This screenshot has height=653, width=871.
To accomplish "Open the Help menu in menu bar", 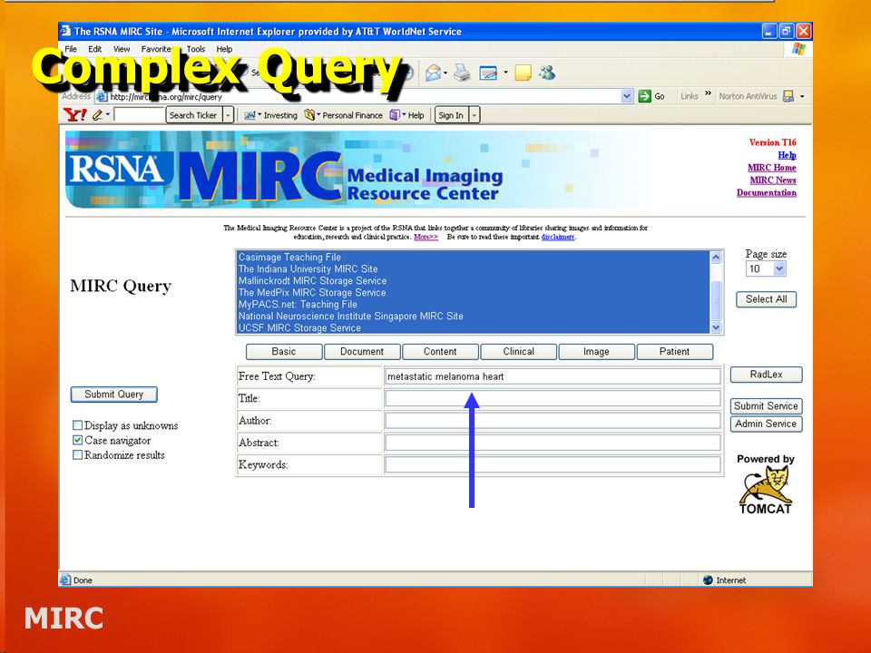I will [224, 49].
